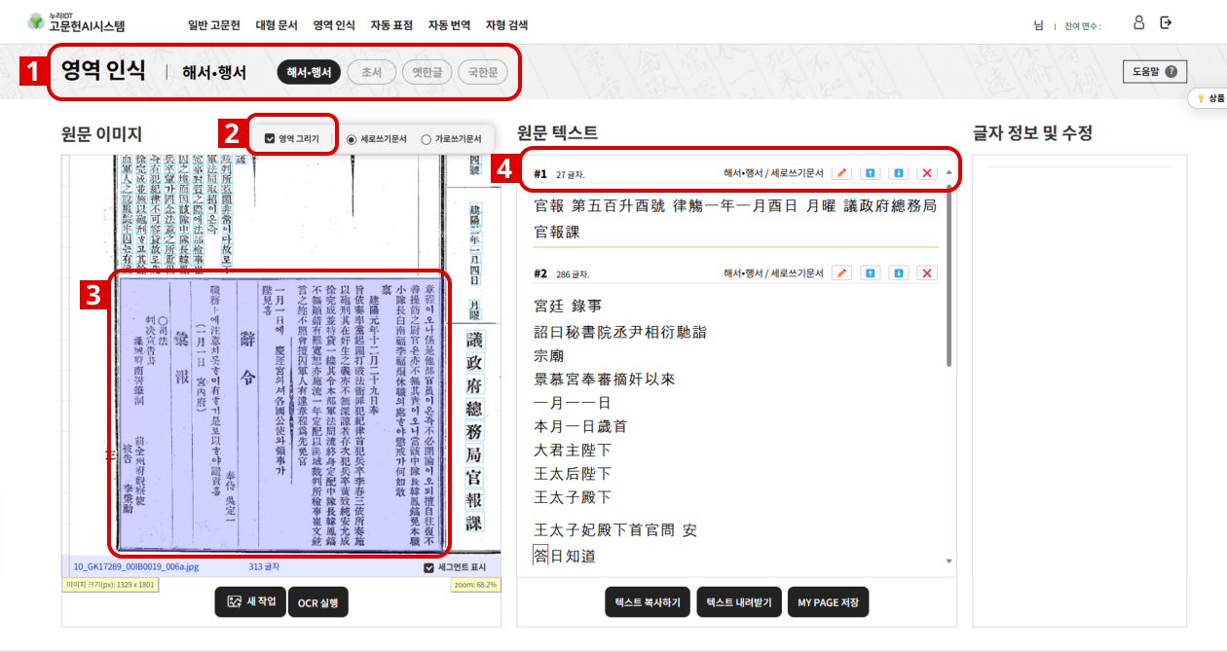Open the 자동 표점 menu
1227x652 pixels.
coord(391,25)
